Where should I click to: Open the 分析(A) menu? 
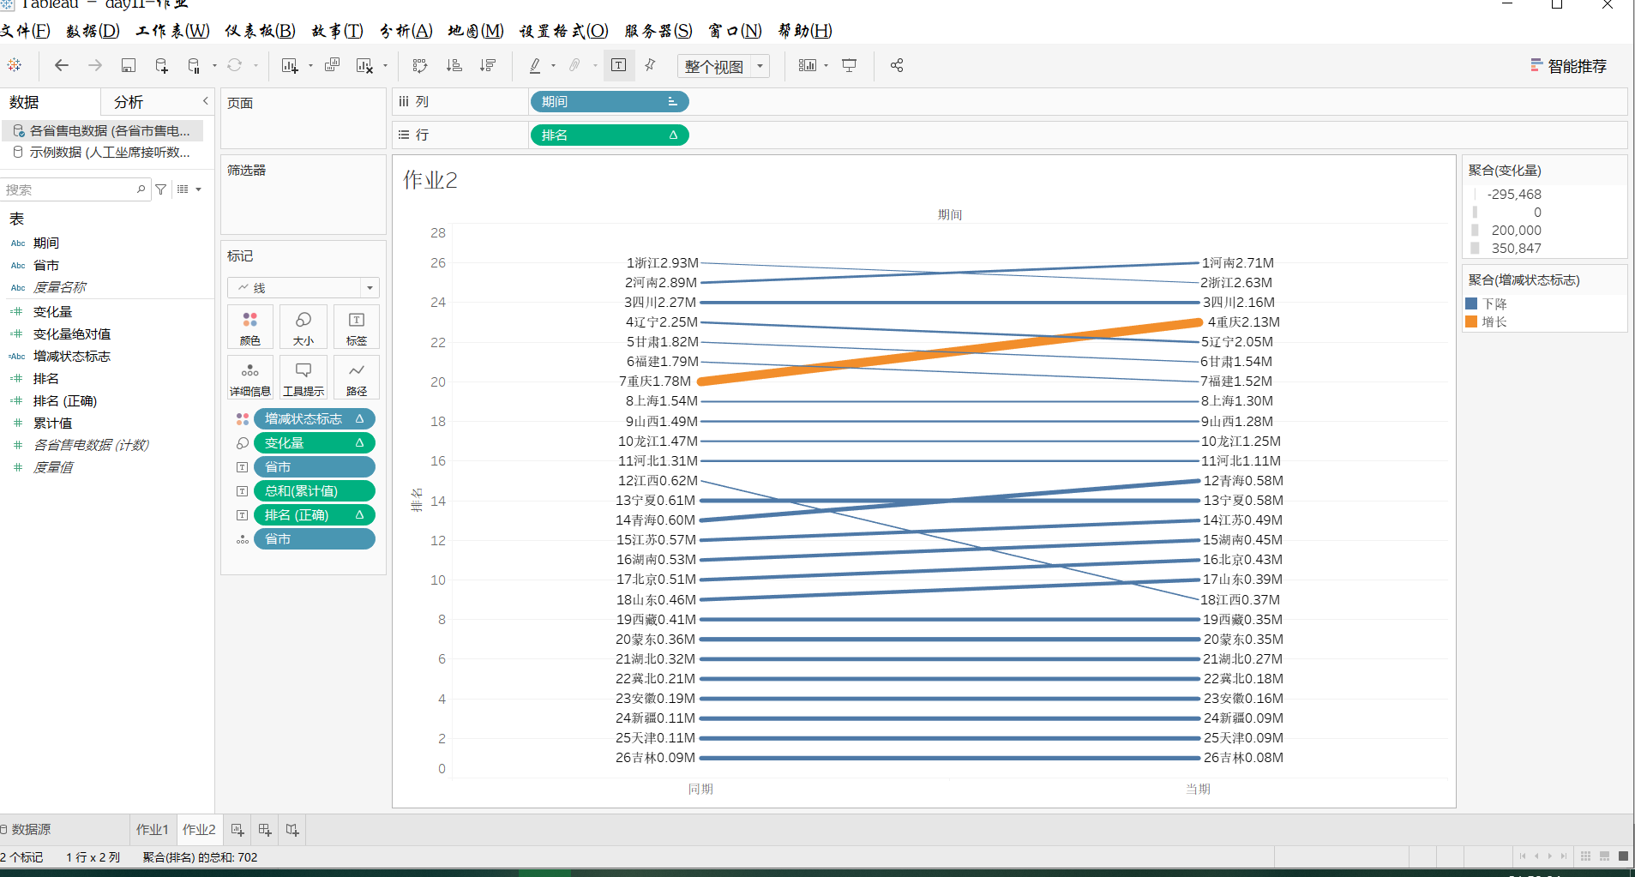(406, 31)
